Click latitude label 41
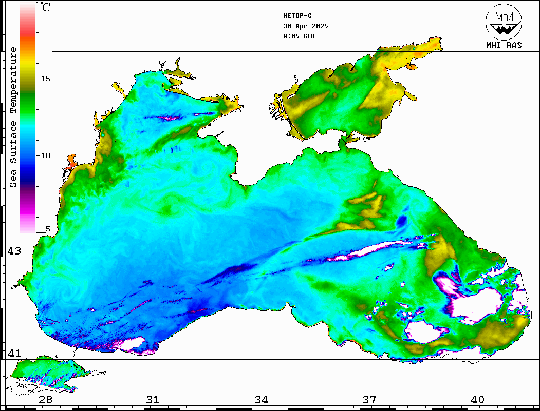 [x=14, y=354]
